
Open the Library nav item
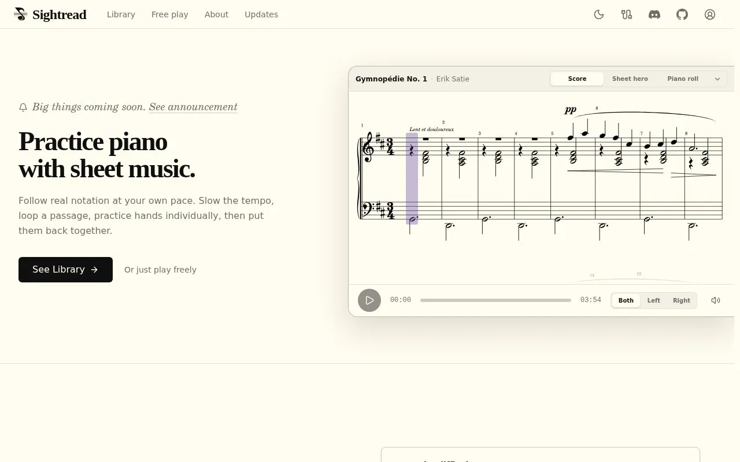[x=121, y=14]
